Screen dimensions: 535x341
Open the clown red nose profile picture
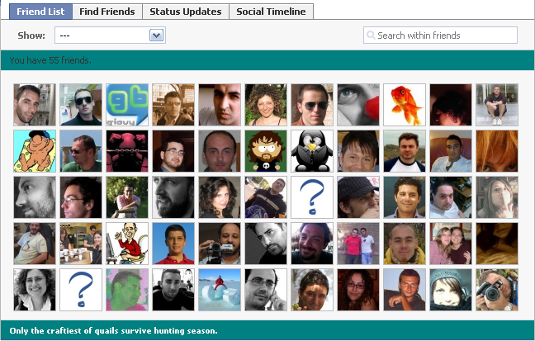pos(358,105)
